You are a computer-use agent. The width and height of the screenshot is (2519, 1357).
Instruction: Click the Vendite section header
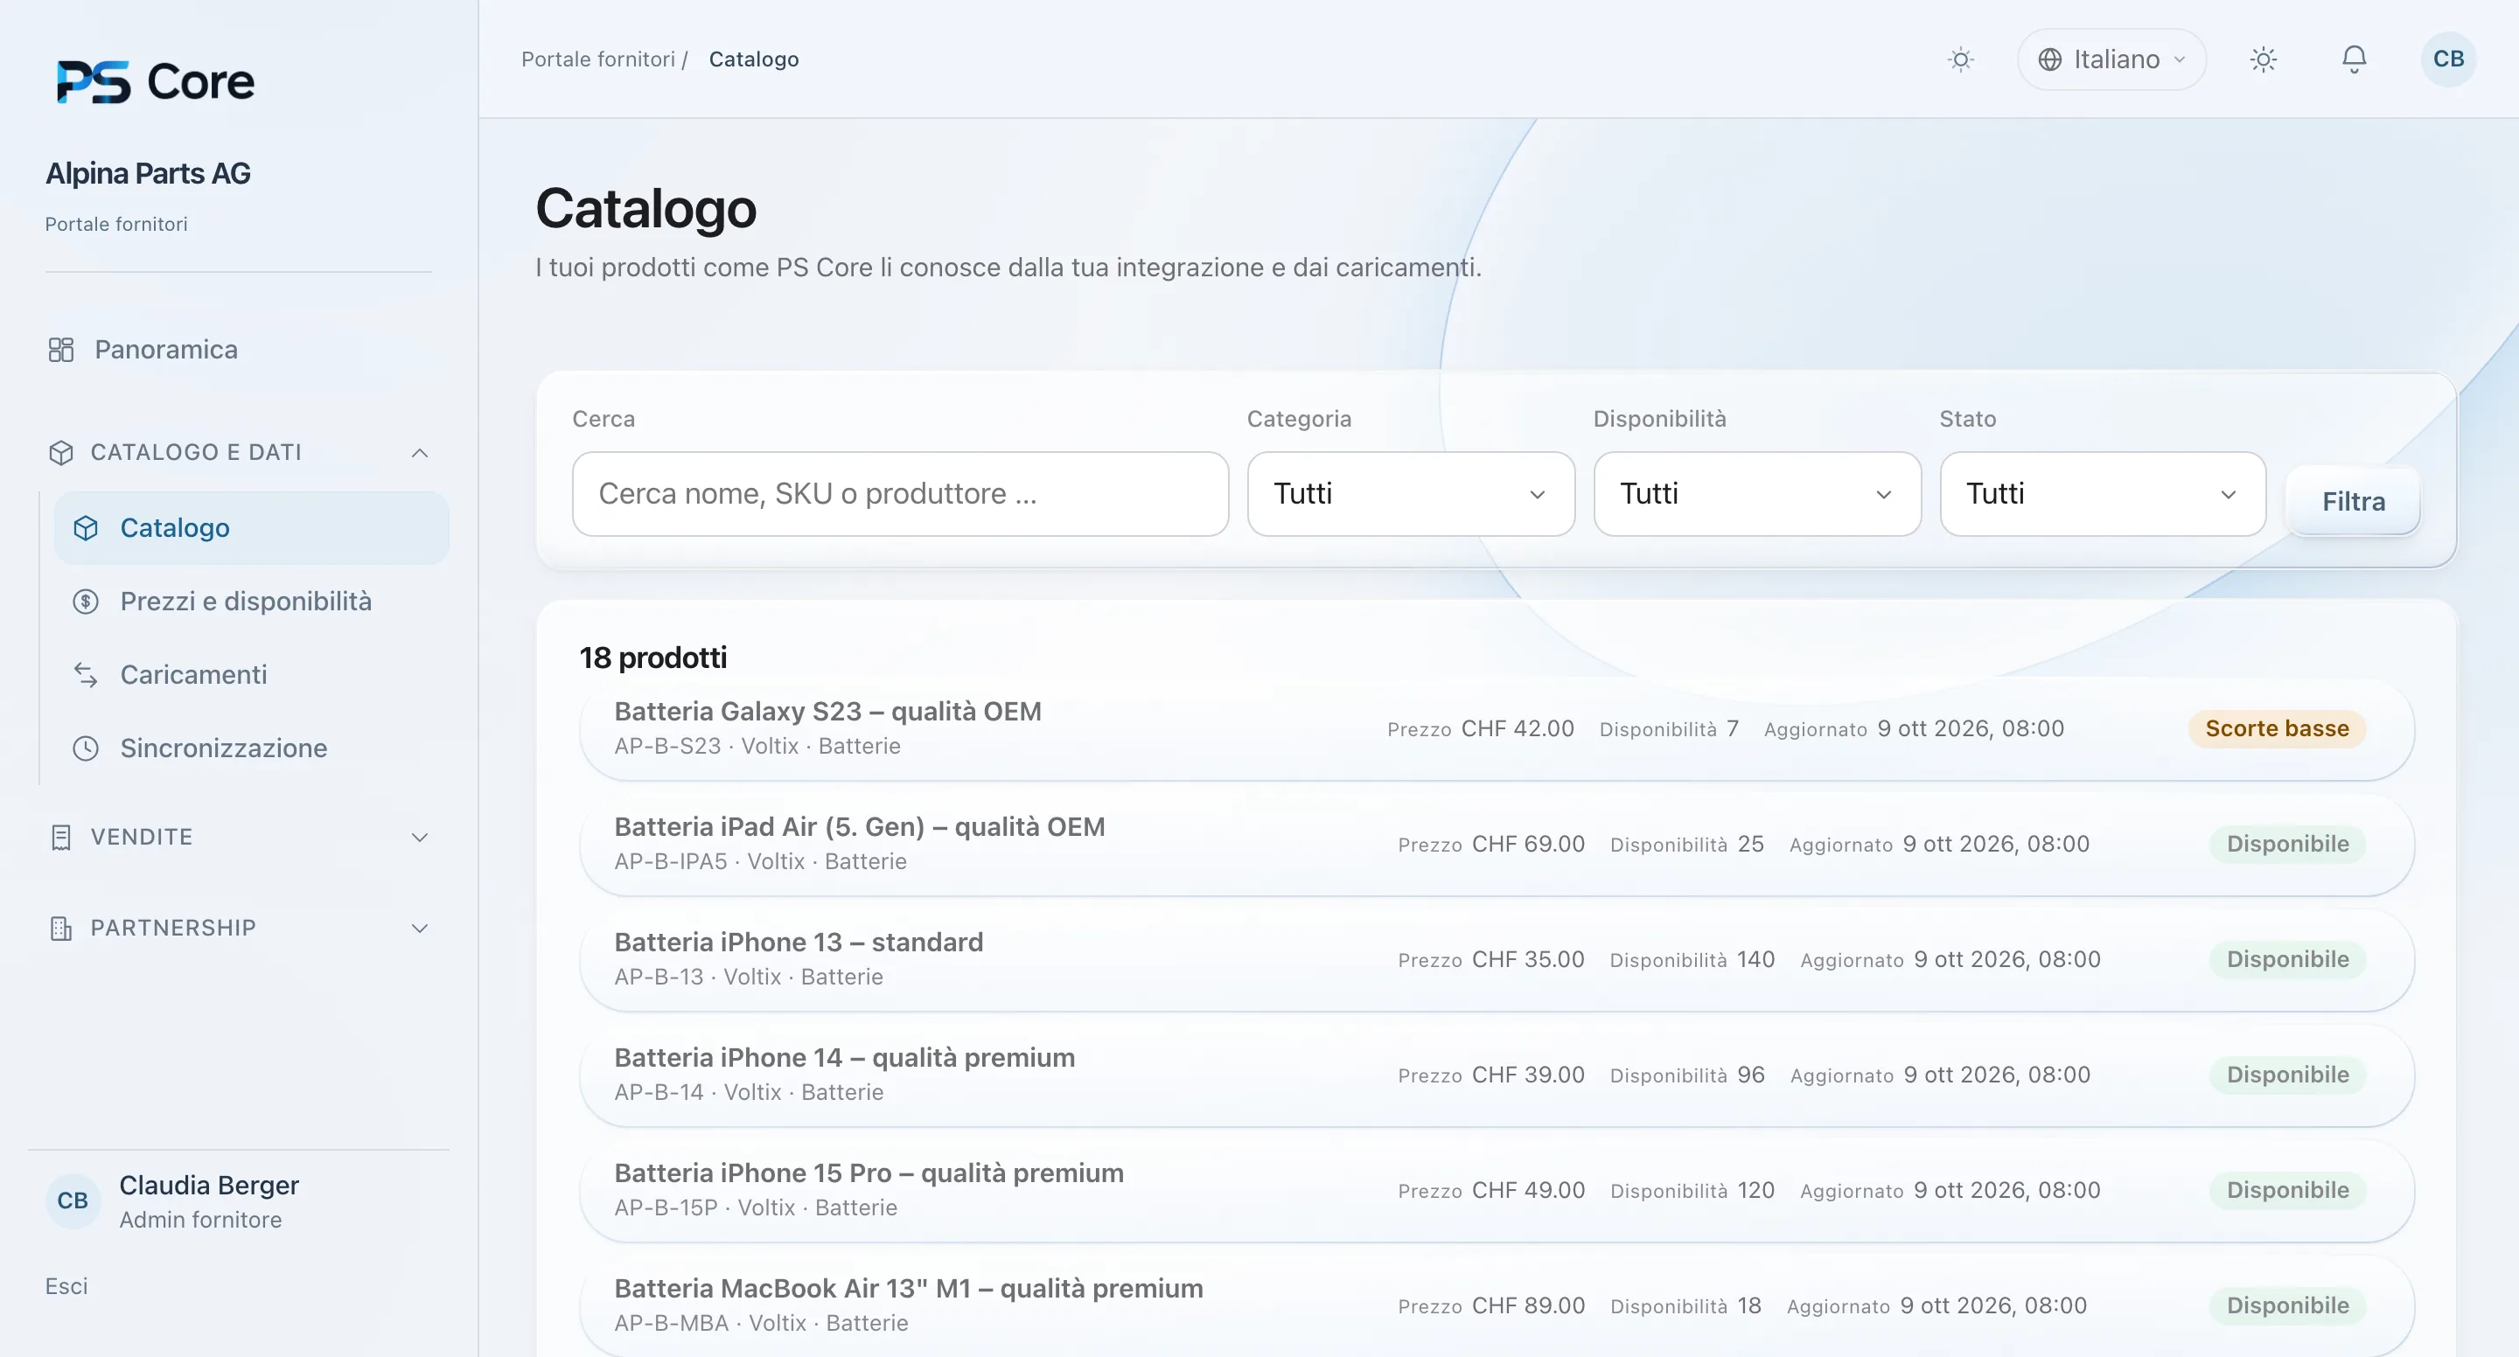tap(240, 837)
